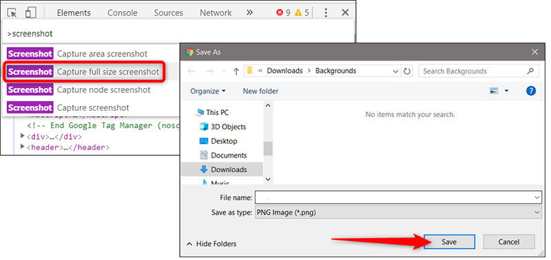
Task: Click the up-folder arrow in Save As
Action: [236, 72]
